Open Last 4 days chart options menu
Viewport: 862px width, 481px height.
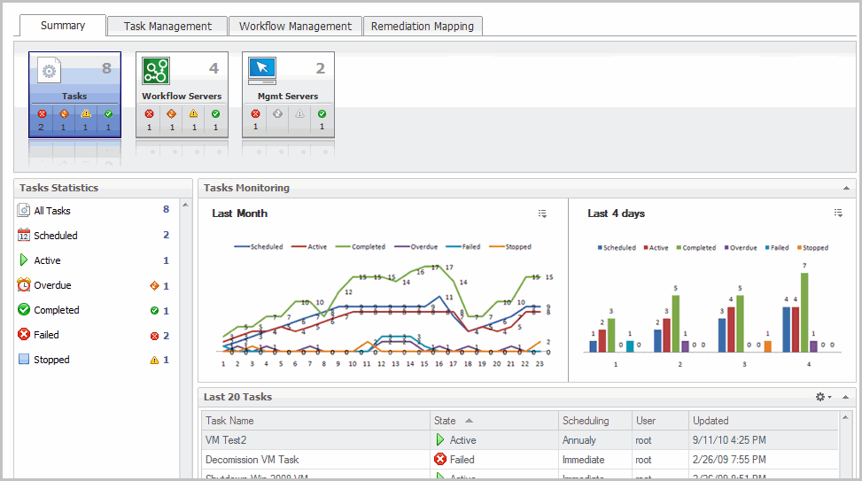click(837, 213)
